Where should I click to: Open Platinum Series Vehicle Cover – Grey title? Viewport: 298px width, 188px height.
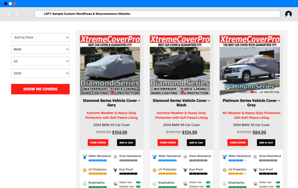(x=251, y=103)
